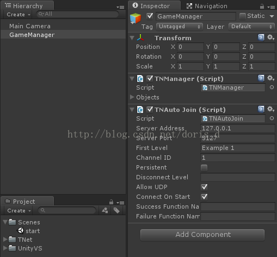Click the Add Component button
The image size is (277, 257).
coord(202,235)
